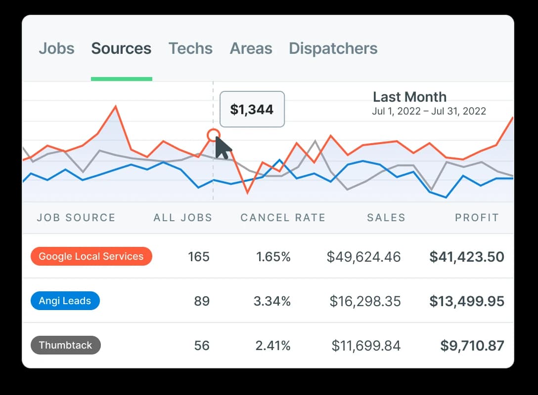Image resolution: width=538 pixels, height=395 pixels.
Task: Select the Sources tab
Action: pos(121,48)
